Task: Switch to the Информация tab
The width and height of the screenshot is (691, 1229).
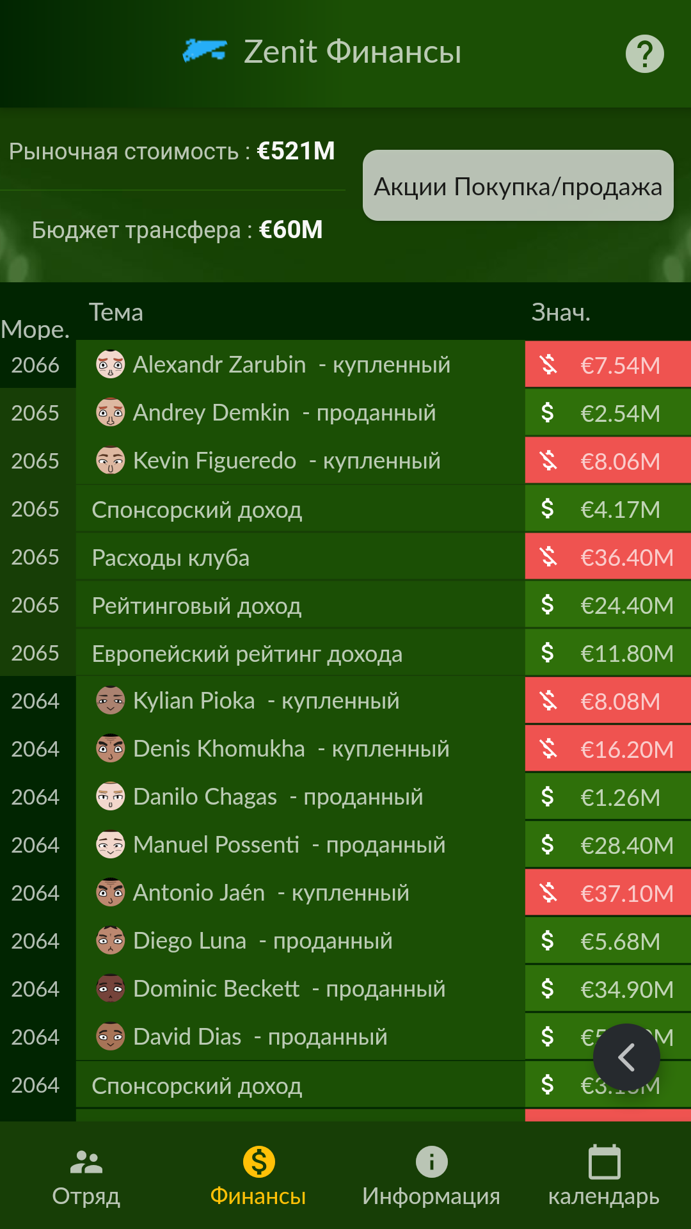Action: (x=431, y=1178)
